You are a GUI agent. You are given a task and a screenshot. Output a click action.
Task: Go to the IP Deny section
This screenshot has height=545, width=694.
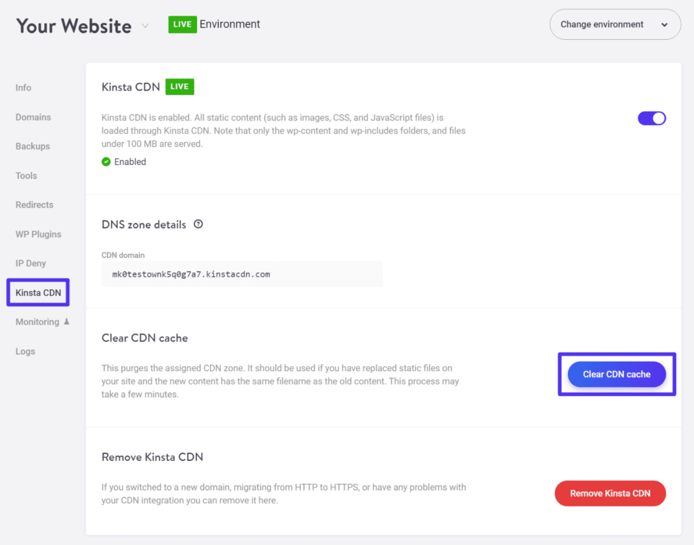(30, 263)
